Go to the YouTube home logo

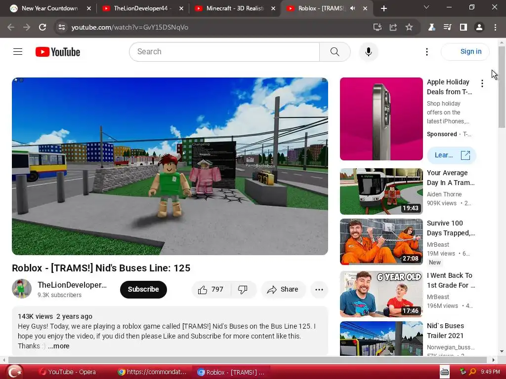(58, 52)
